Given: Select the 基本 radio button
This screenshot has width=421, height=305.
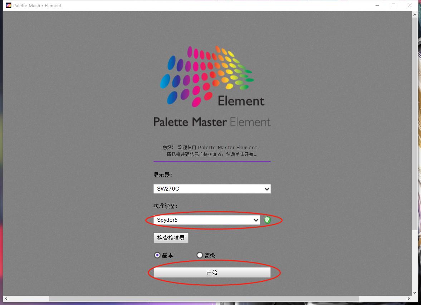Looking at the screenshot, I should (157, 255).
